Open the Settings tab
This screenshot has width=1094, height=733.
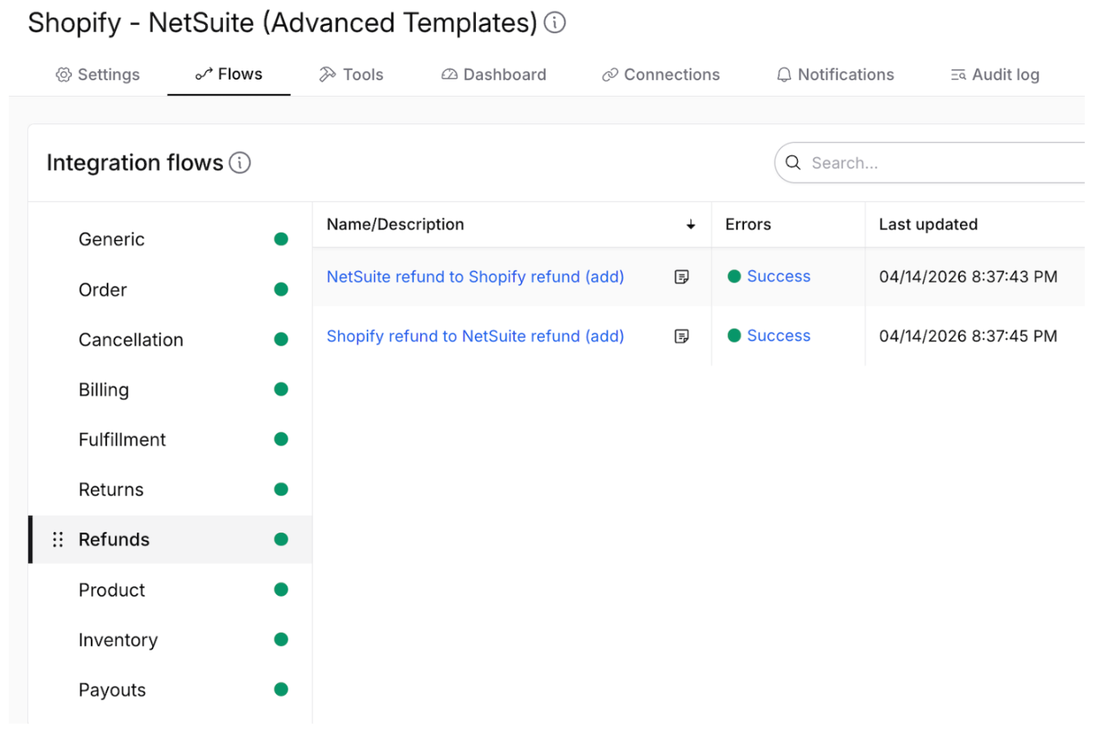[x=98, y=75]
